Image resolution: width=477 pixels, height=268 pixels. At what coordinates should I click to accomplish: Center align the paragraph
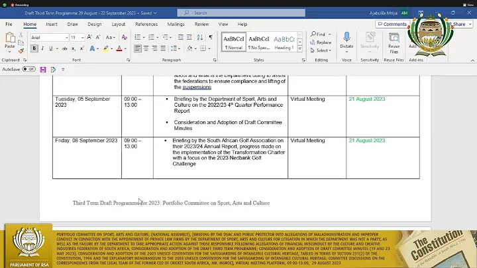tap(146, 48)
